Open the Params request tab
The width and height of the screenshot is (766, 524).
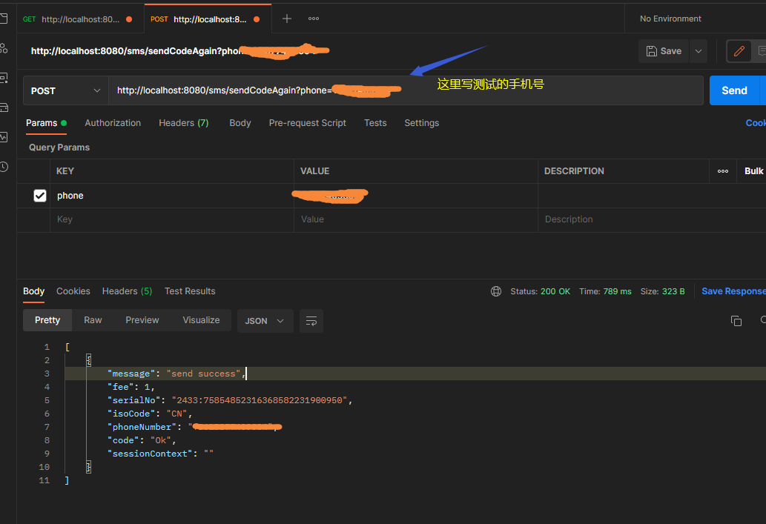pyautogui.click(x=46, y=123)
